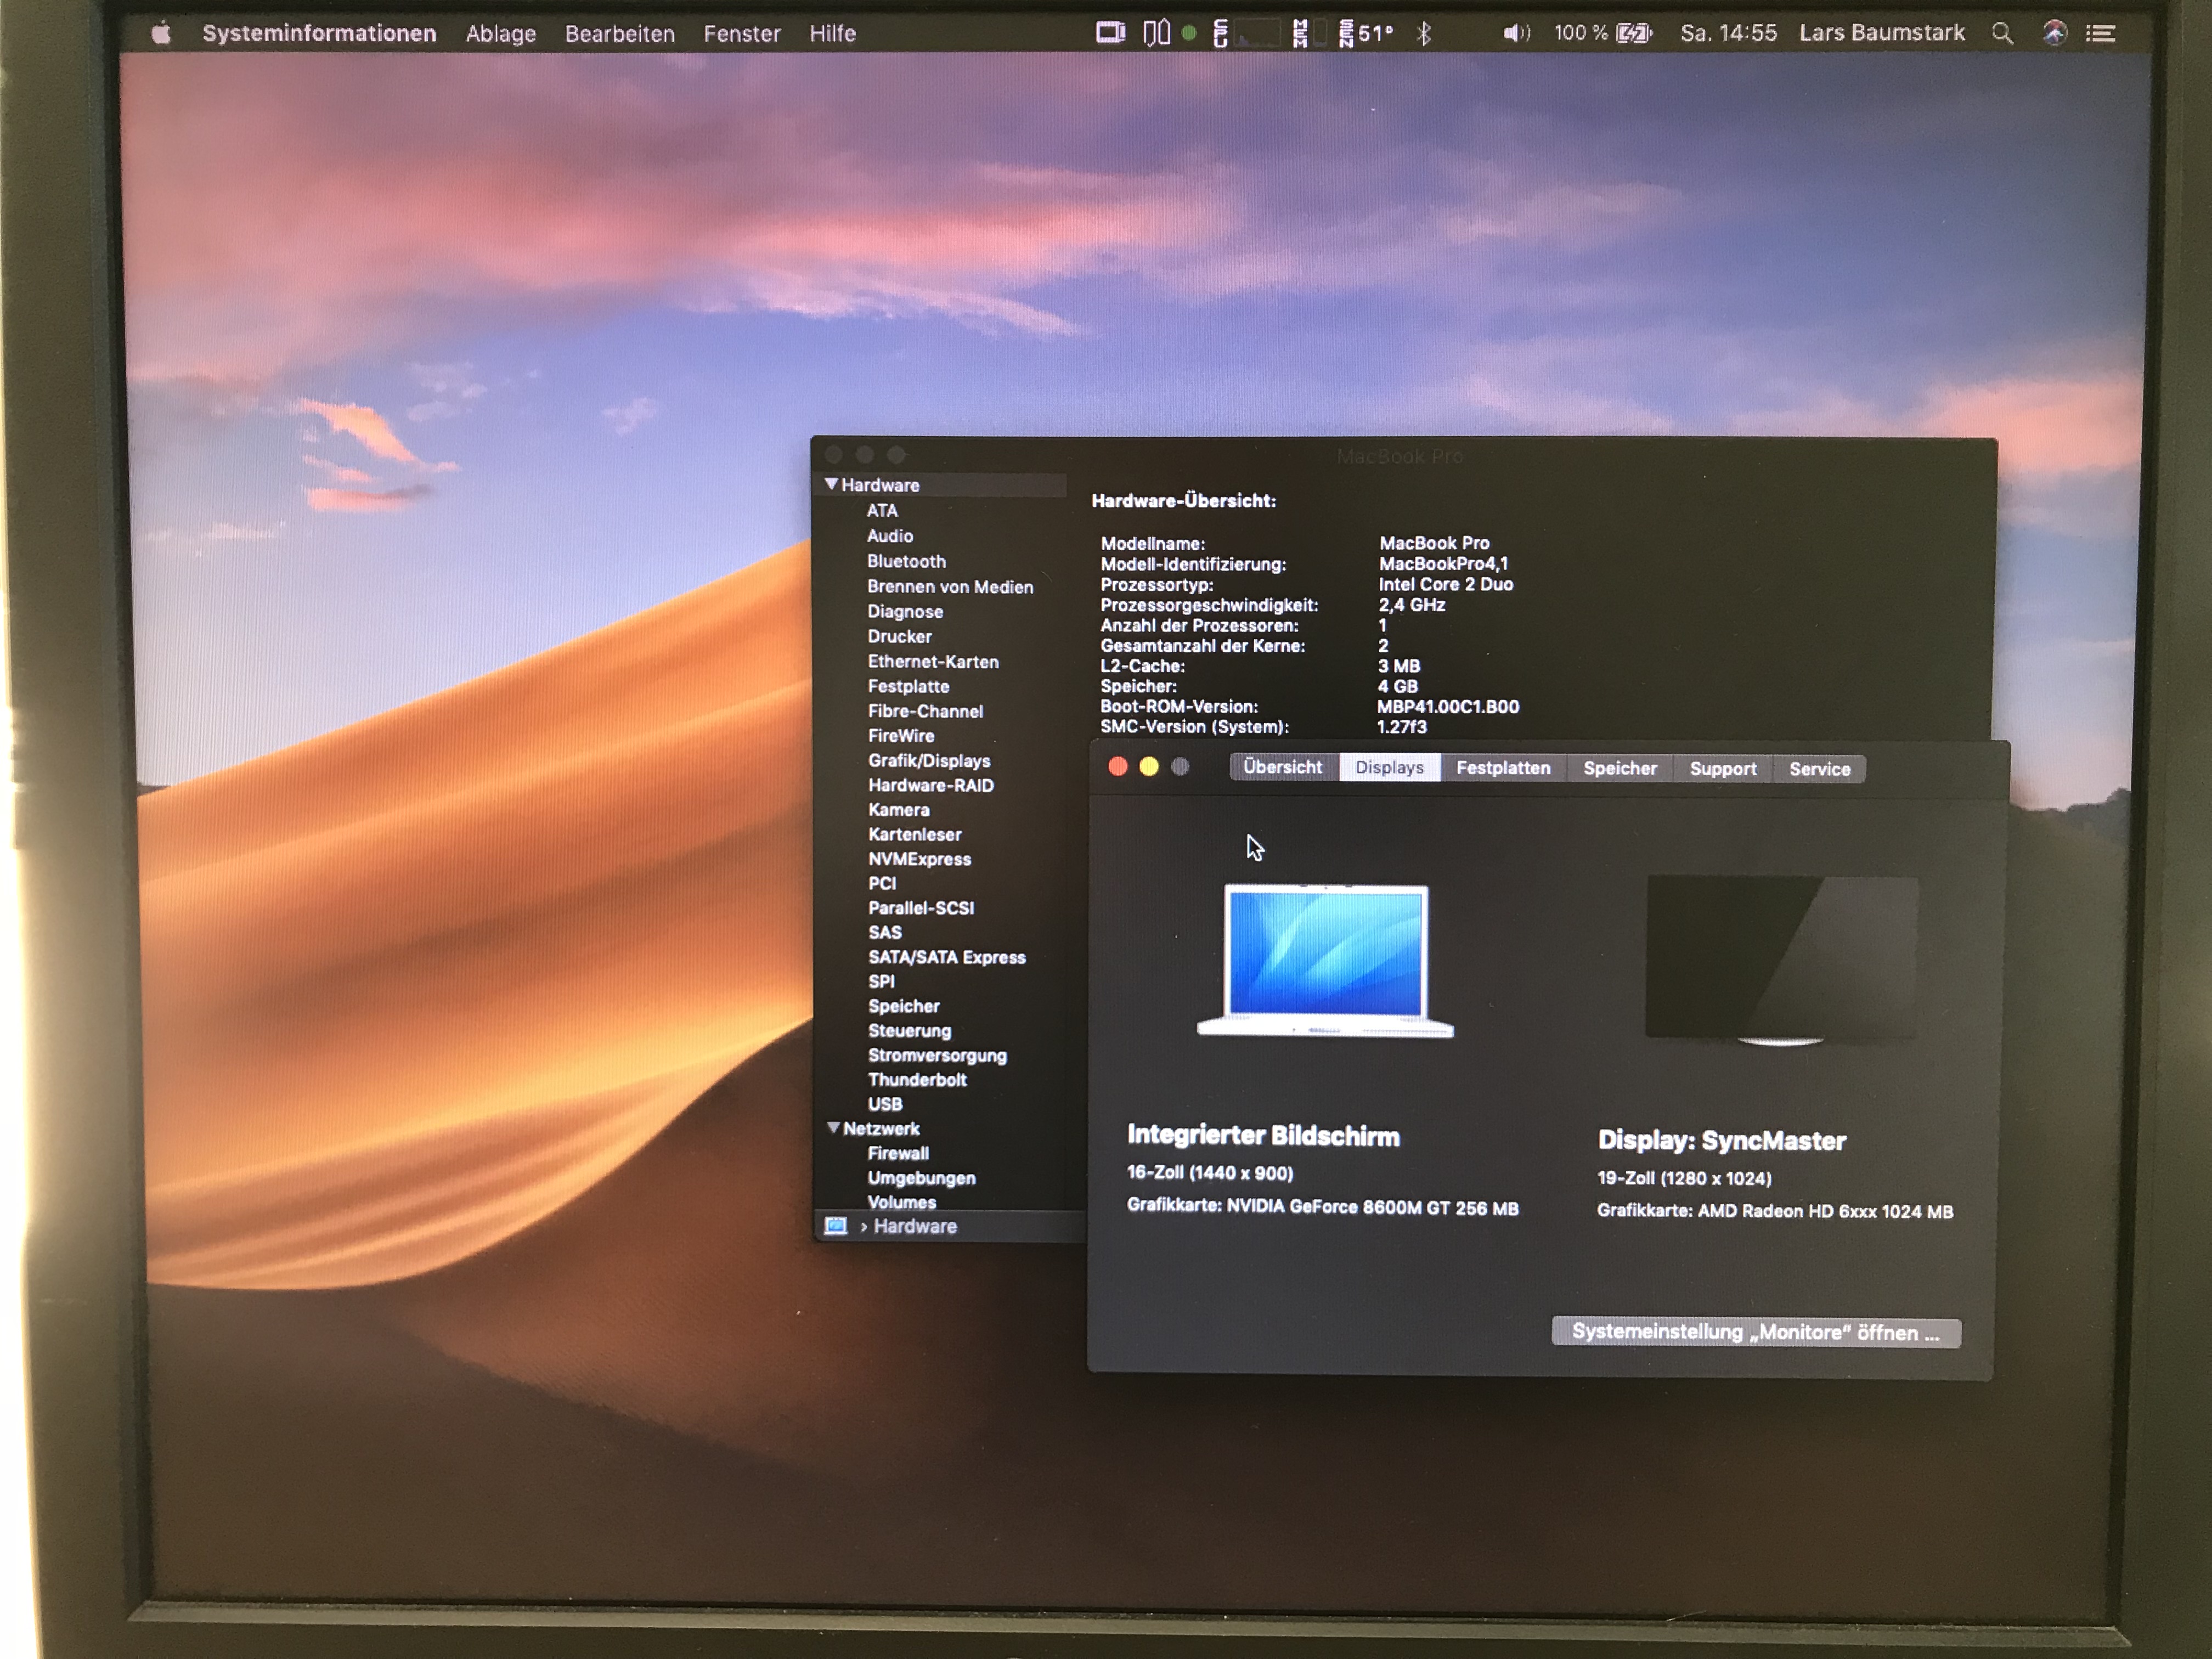This screenshot has height=1659, width=2212.
Task: Select Kartenleser in the sidebar
Action: (x=915, y=834)
